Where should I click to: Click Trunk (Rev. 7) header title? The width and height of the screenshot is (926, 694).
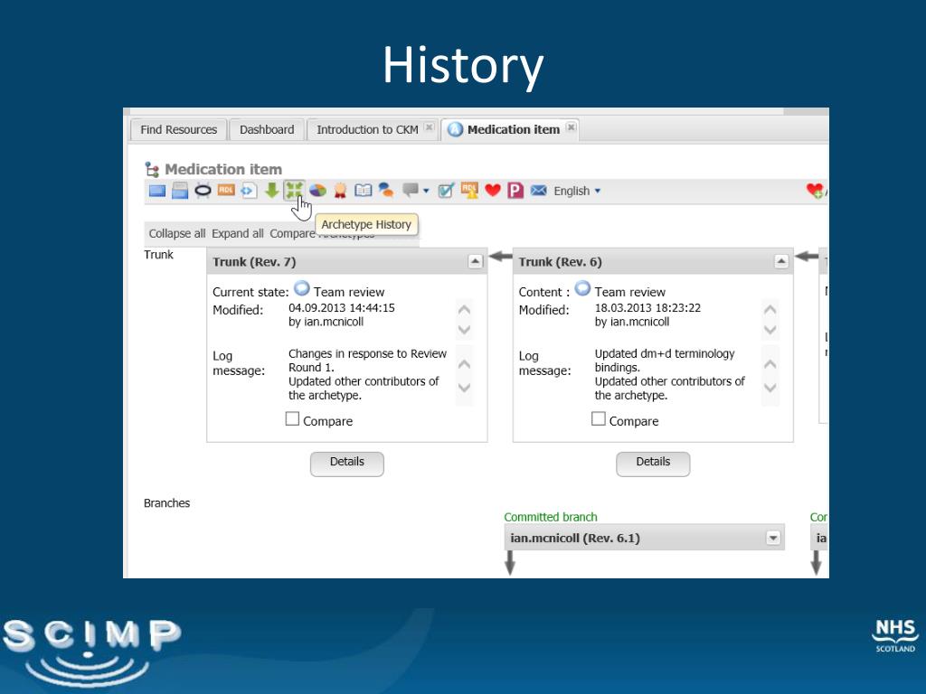pos(254,262)
